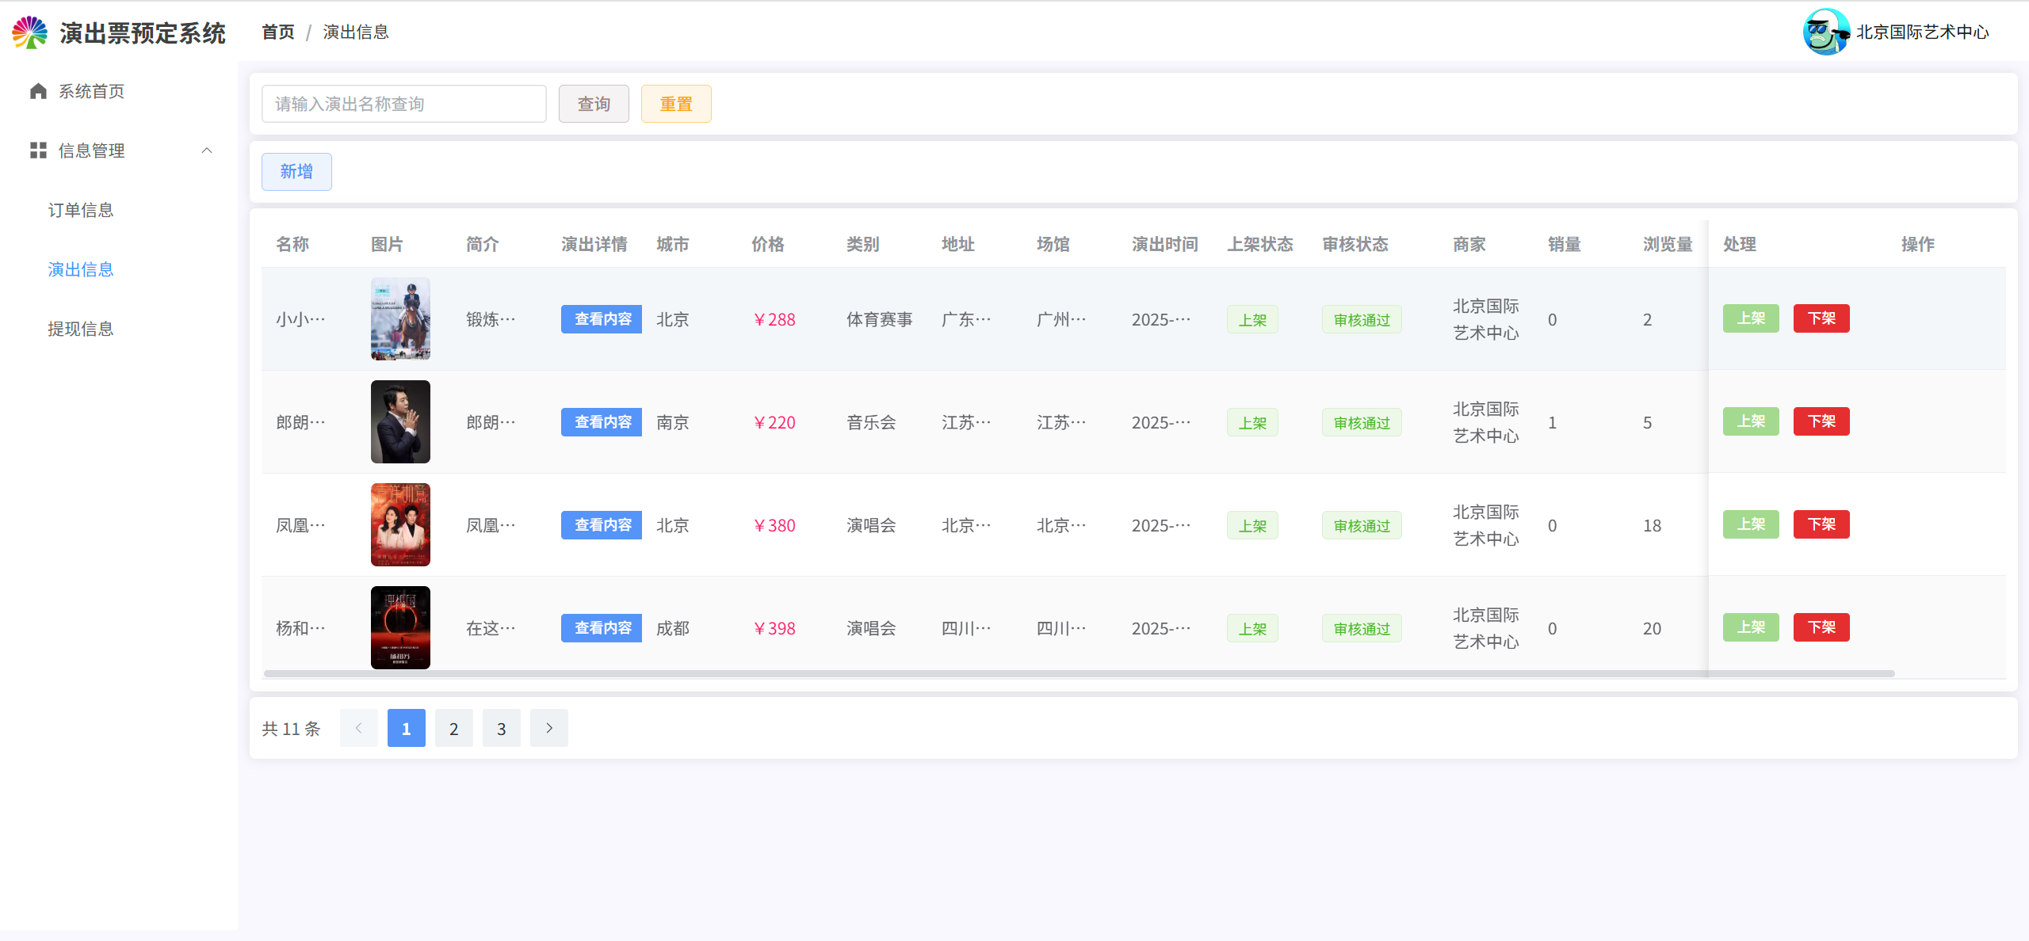Click the 查询 search button
2029x941 pixels.
click(x=593, y=104)
